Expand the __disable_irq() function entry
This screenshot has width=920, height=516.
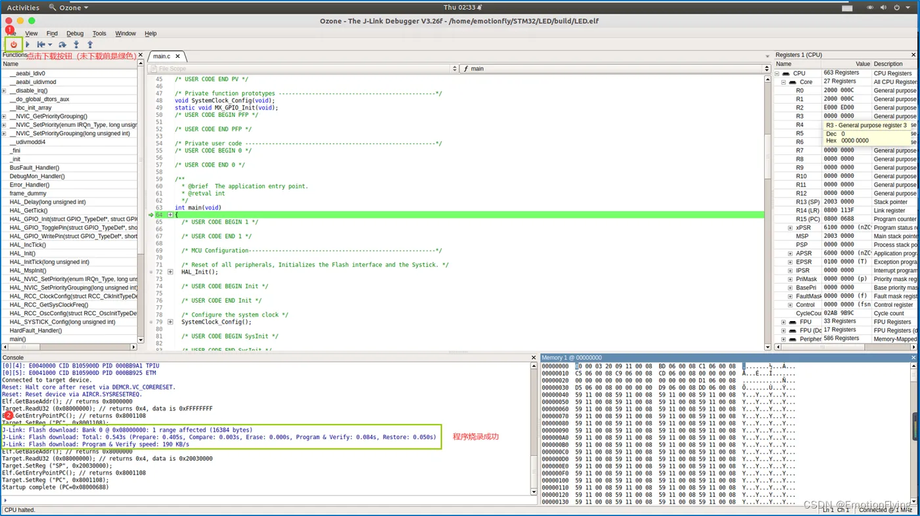tap(4, 91)
